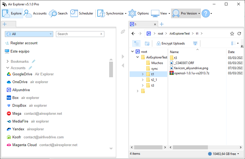Open Options settings
Viewport: 245px width, 159px height.
[x=139, y=13]
